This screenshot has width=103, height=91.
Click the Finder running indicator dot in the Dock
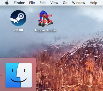pyautogui.click(x=1, y=75)
